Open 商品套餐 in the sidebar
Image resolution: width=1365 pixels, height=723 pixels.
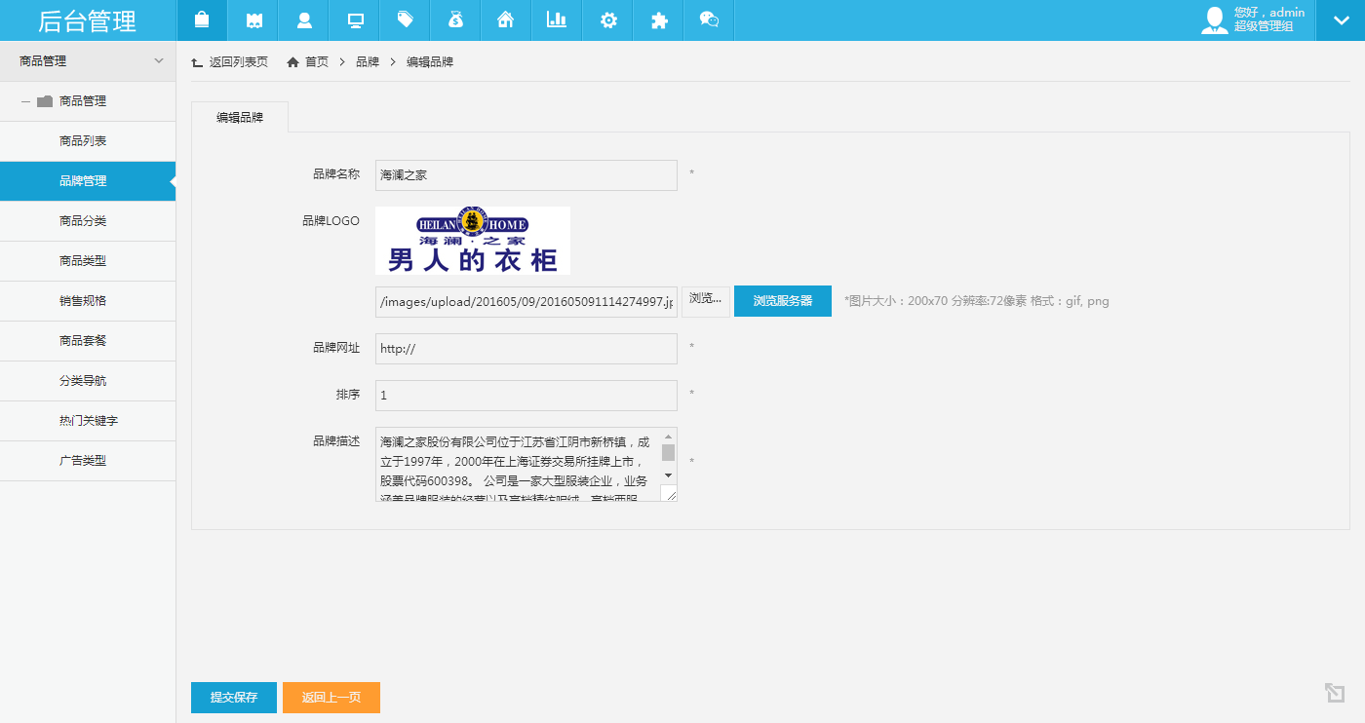point(88,341)
